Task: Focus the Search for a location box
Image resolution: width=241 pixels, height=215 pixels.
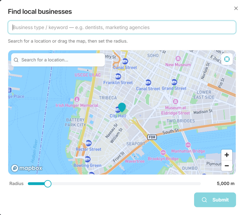Action: (58, 60)
